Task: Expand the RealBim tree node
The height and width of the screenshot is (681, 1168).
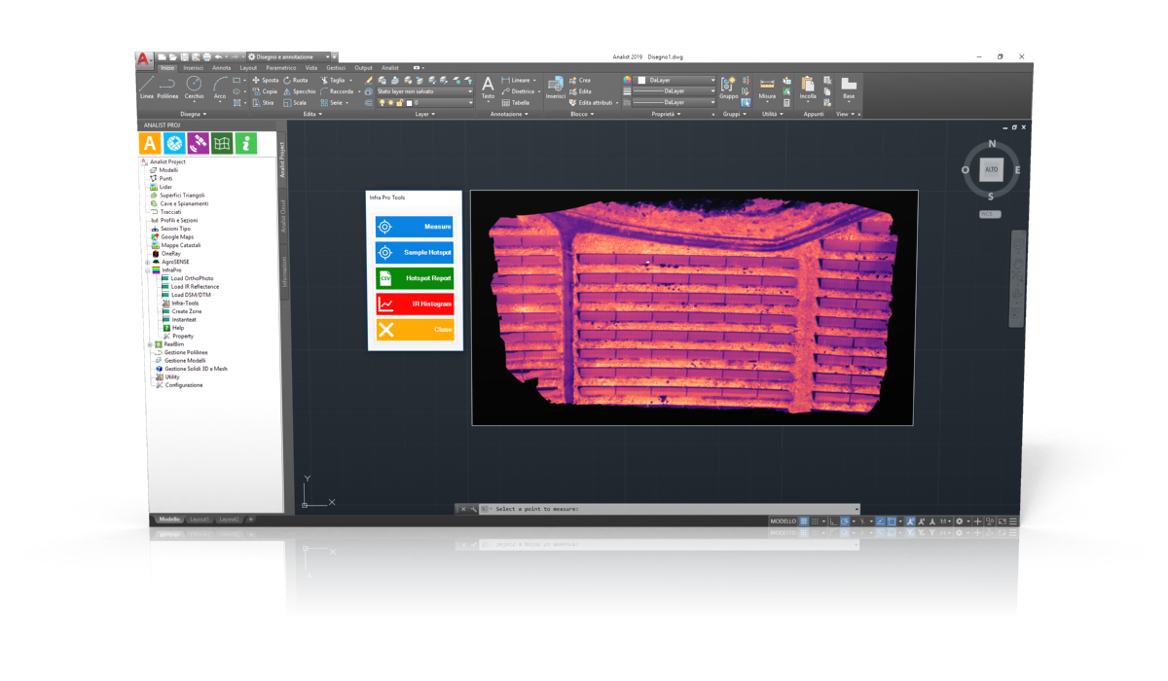Action: [x=150, y=343]
